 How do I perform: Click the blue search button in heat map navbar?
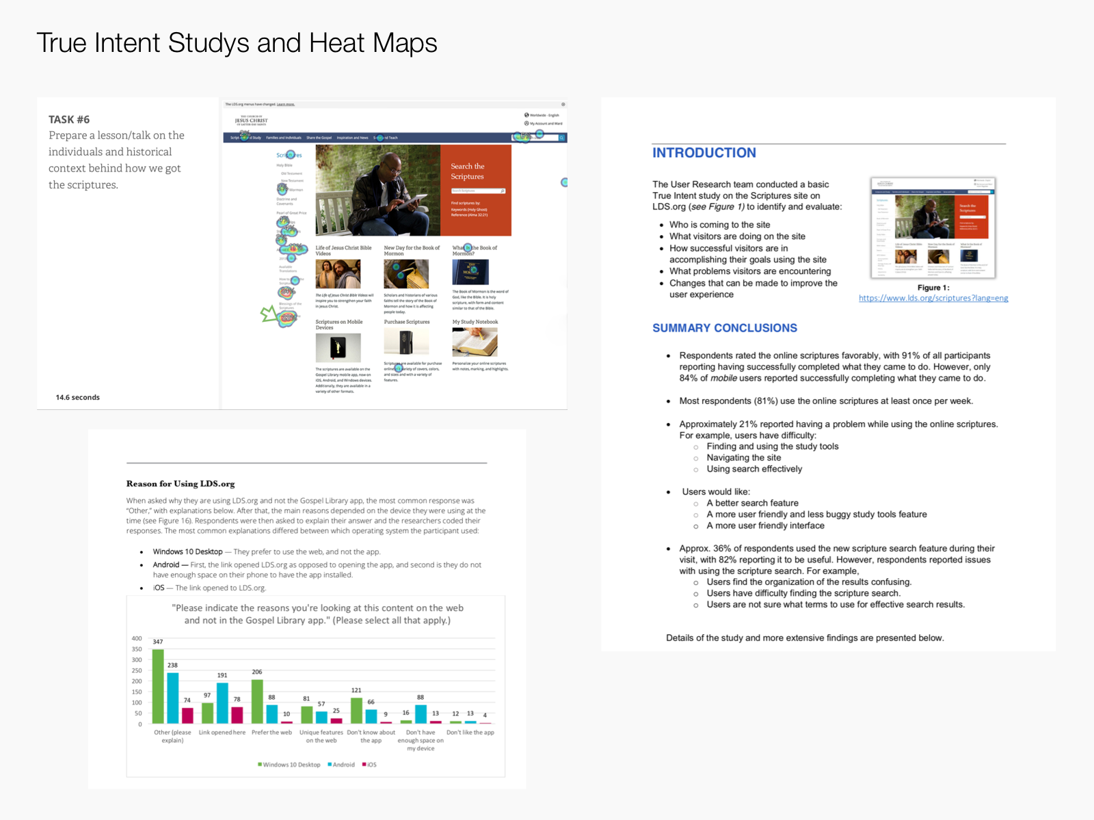tap(561, 137)
